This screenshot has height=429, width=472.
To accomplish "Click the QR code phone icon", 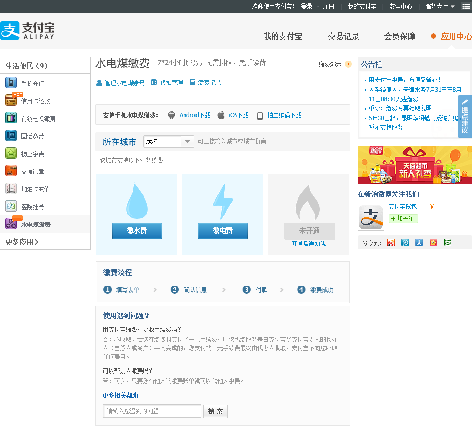I will (x=260, y=116).
